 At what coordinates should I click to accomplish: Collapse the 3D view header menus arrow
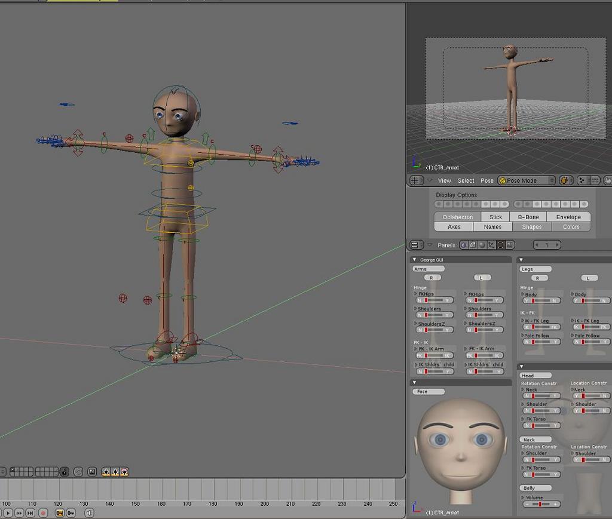pyautogui.click(x=430, y=180)
